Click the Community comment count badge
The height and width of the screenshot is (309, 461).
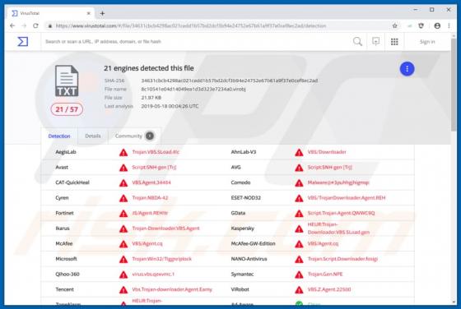[150, 136]
